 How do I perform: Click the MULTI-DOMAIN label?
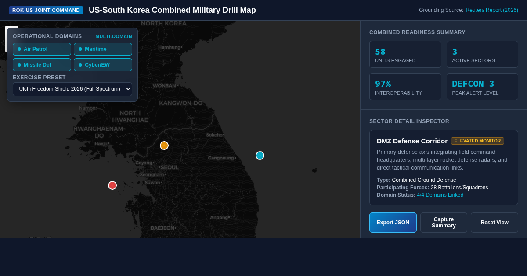(114, 36)
